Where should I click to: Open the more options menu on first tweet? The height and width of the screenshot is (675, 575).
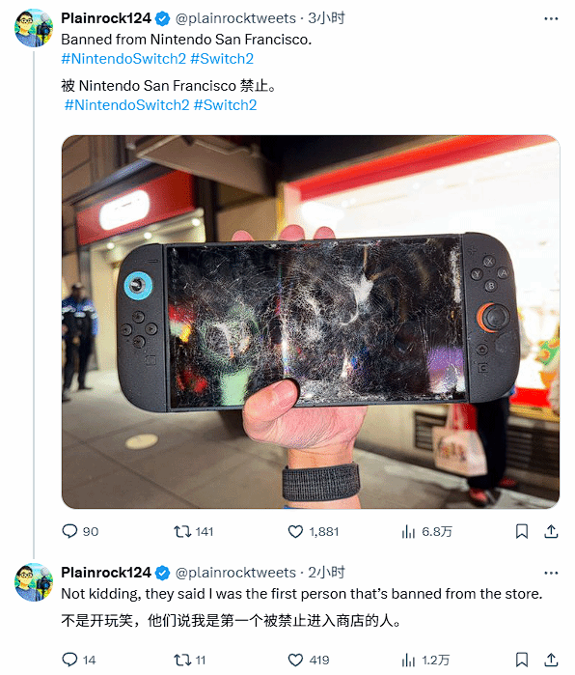click(x=551, y=18)
